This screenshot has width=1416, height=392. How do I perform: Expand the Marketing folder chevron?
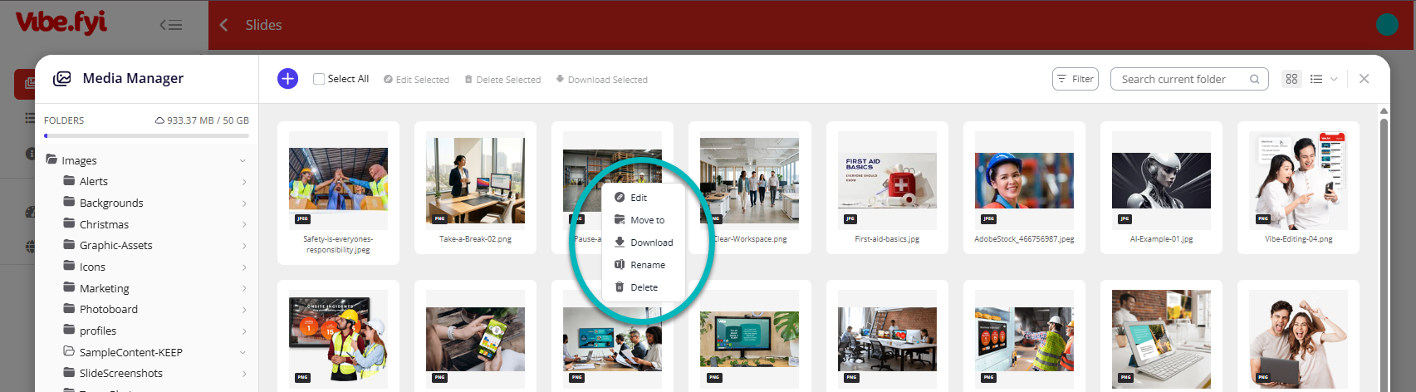pyautogui.click(x=243, y=289)
